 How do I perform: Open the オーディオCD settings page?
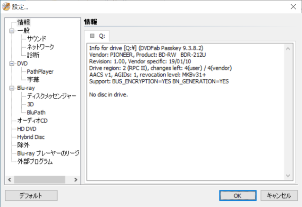(33, 121)
